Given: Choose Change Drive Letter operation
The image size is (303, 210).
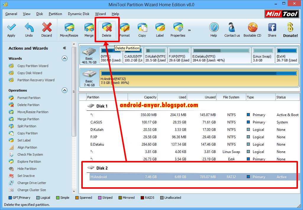Looking at the screenshot, I should pos(32,183).
